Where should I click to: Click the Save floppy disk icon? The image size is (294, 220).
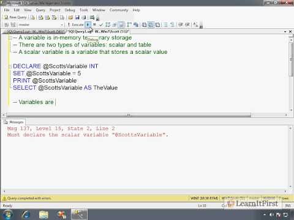pos(77,18)
